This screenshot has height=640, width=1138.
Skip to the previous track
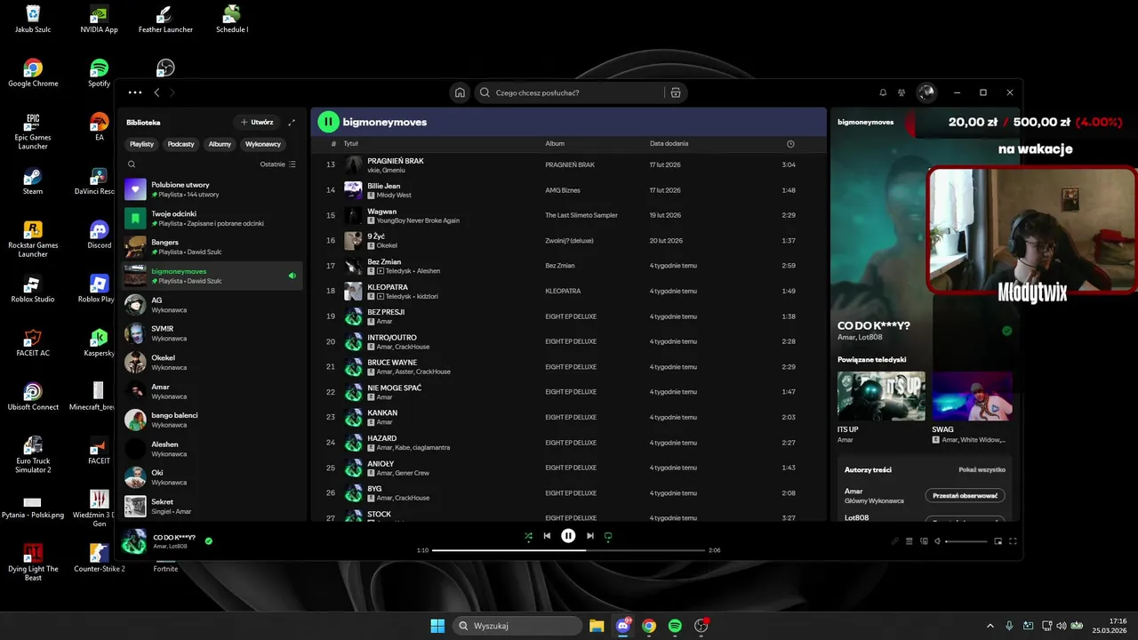coord(547,536)
